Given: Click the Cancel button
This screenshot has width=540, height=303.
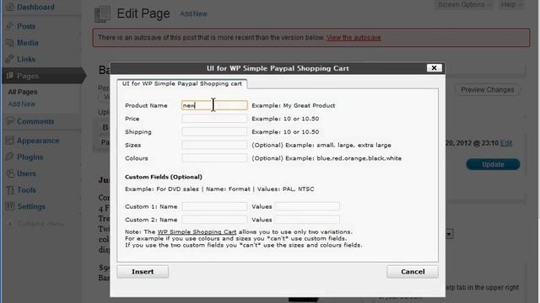Looking at the screenshot, I should pyautogui.click(x=413, y=271).
